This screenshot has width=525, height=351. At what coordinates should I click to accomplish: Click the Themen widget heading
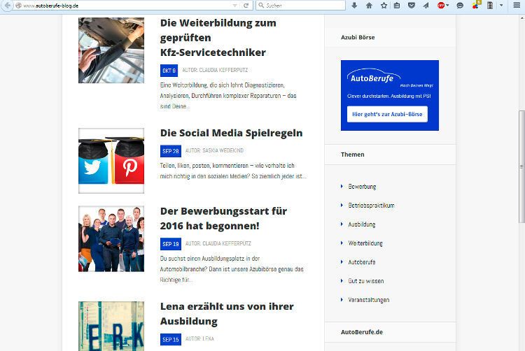point(353,155)
